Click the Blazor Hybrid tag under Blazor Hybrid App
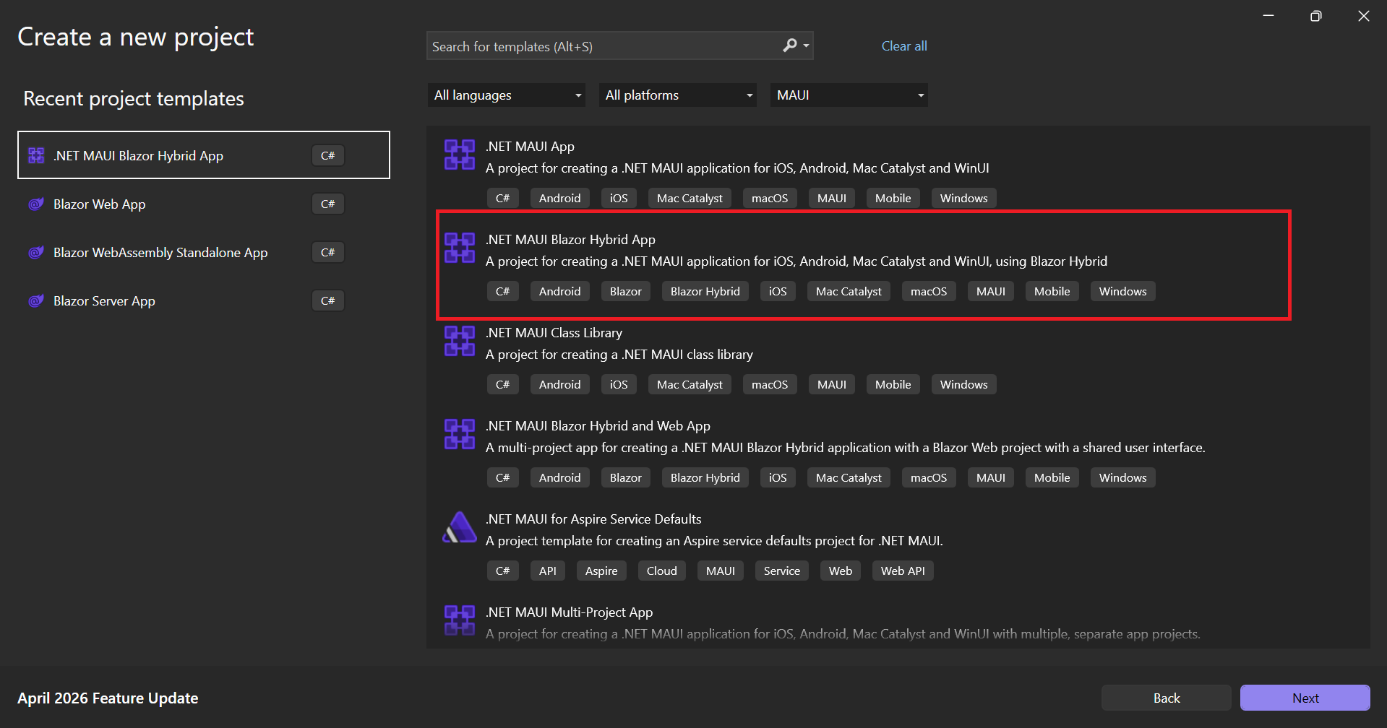The image size is (1387, 728). (705, 291)
